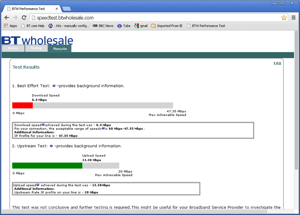
Task: Open a new tab with the new-tab button
Action: (66, 9)
